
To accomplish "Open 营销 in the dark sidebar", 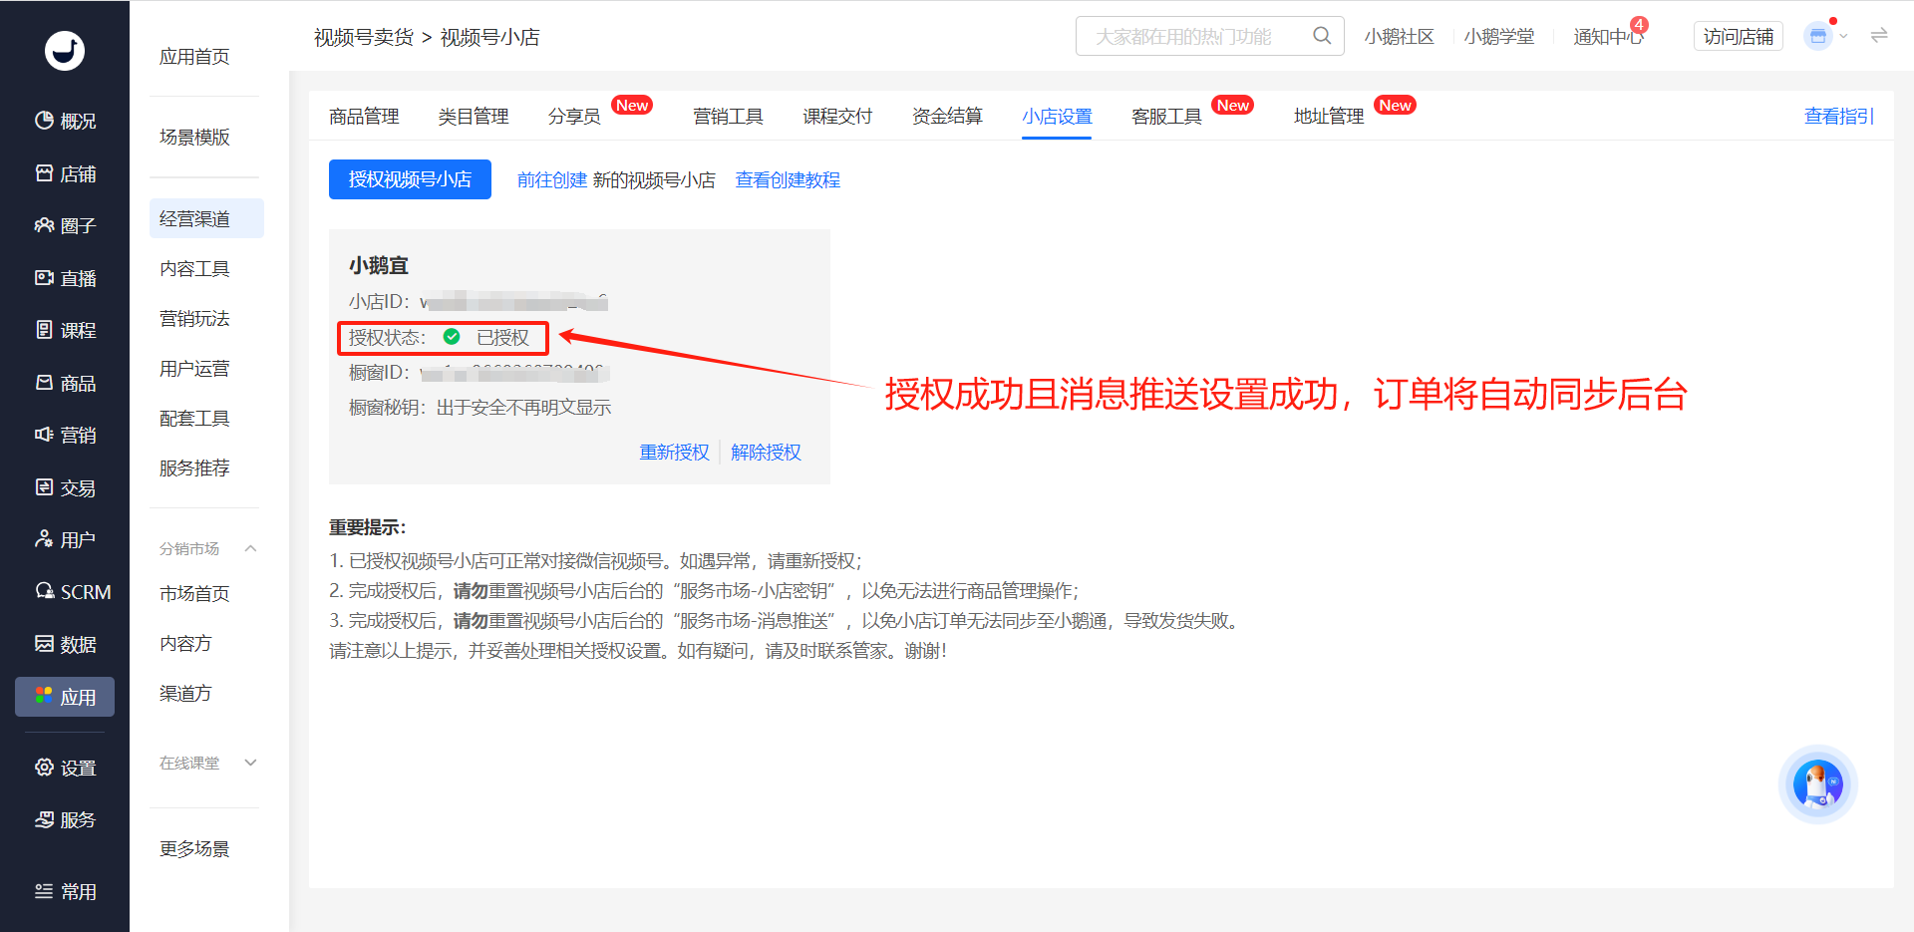I will click(x=65, y=435).
